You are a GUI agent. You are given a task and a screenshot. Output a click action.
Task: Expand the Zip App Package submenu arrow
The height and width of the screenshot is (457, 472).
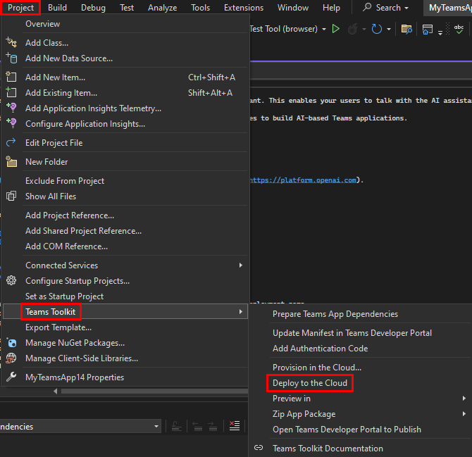[x=464, y=413]
